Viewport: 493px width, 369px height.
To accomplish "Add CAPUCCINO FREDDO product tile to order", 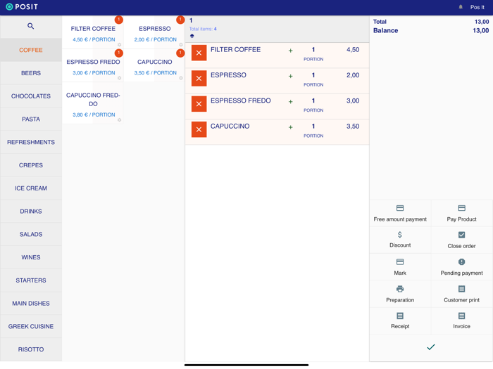I will [93, 103].
